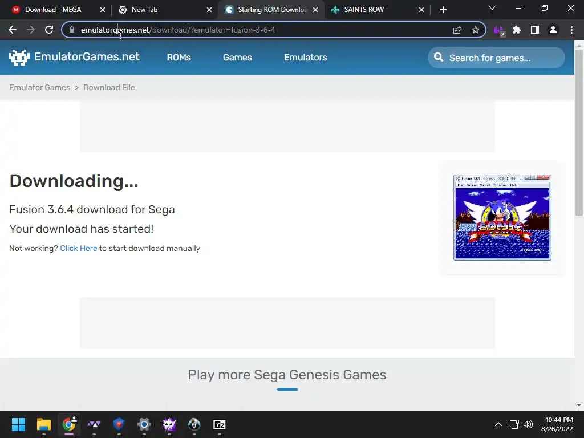
Task: Click the Chrome taskbar icon
Action: pos(69,424)
